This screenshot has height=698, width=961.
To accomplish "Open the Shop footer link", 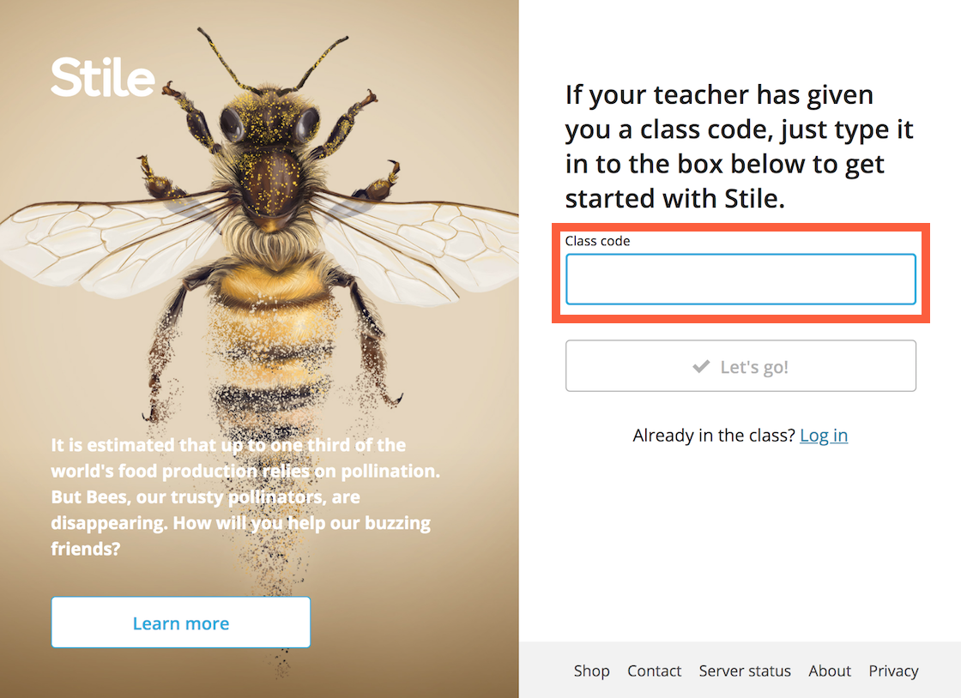I will point(591,671).
